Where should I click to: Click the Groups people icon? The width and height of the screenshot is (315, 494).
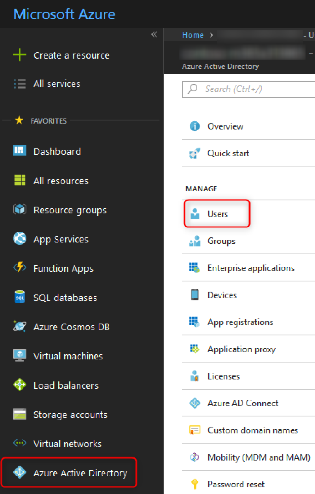(195, 241)
